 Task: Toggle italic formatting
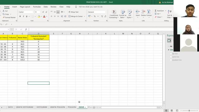click(23, 16)
